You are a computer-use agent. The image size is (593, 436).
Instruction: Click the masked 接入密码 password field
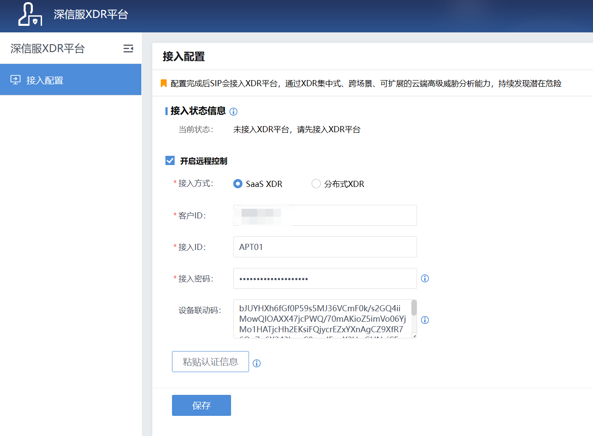coord(325,278)
